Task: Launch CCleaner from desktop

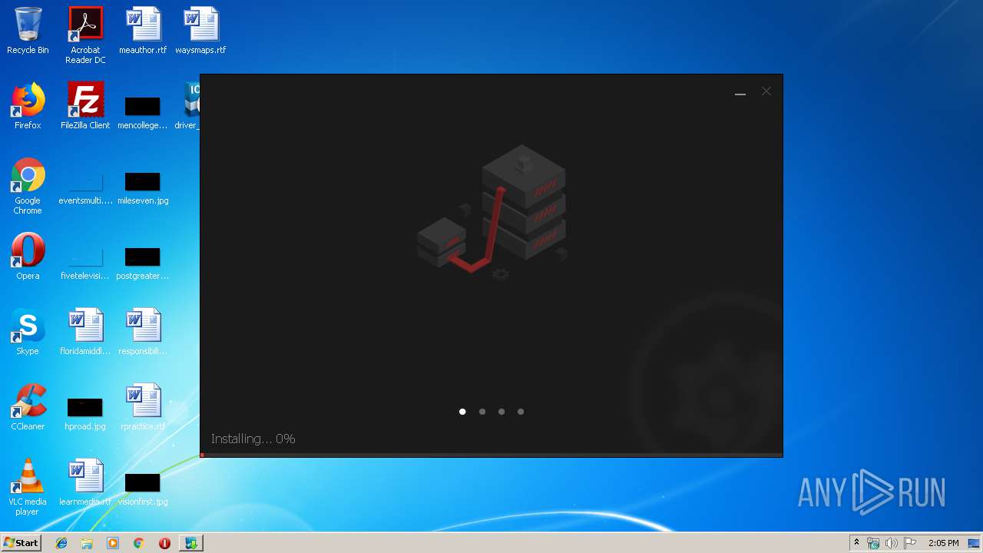Action: (x=28, y=407)
